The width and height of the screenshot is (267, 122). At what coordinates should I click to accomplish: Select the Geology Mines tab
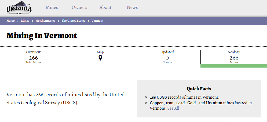(234, 57)
